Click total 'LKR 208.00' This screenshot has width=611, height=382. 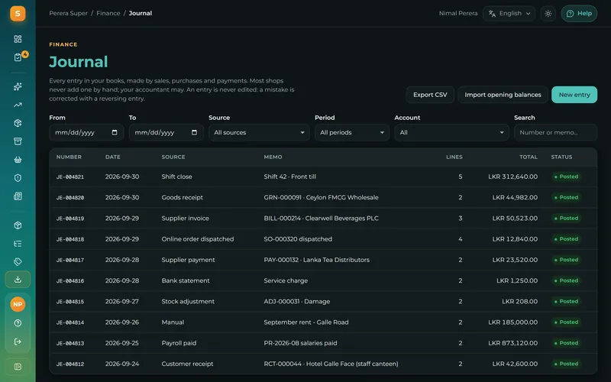[x=520, y=301]
